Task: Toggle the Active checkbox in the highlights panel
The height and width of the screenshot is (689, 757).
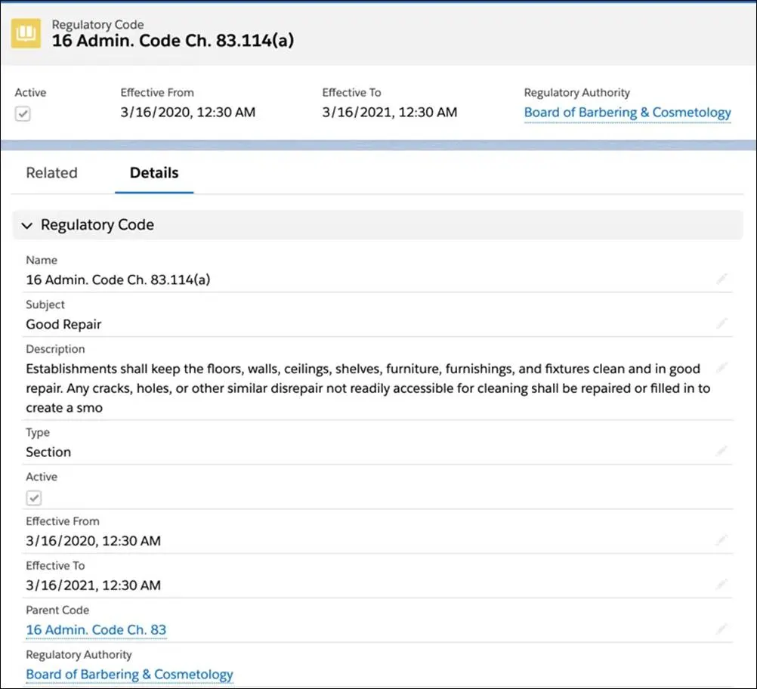Action: tap(23, 112)
